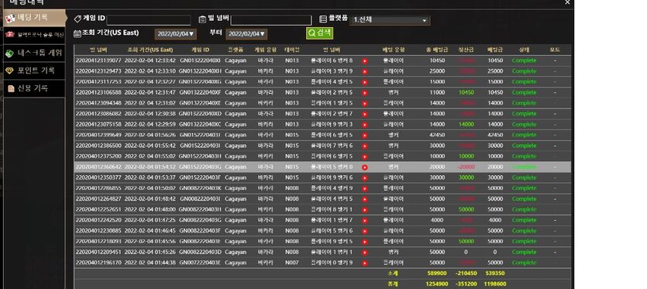Screen dimensions: 647x289
Task: Select bill number 220204123106588
Action: click(x=98, y=92)
